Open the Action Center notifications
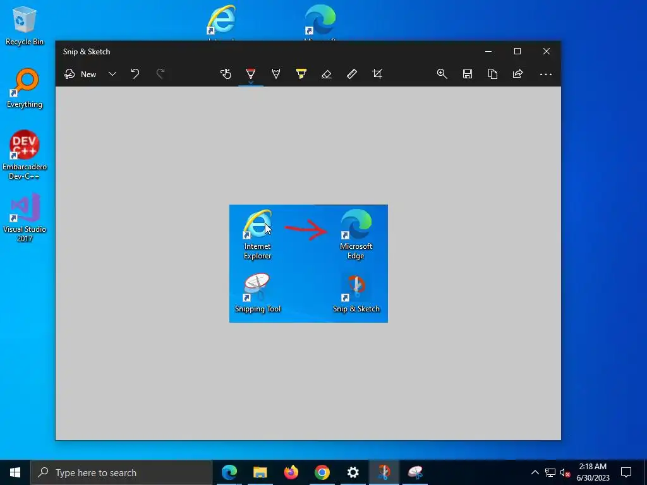The height and width of the screenshot is (485, 647). (x=626, y=472)
